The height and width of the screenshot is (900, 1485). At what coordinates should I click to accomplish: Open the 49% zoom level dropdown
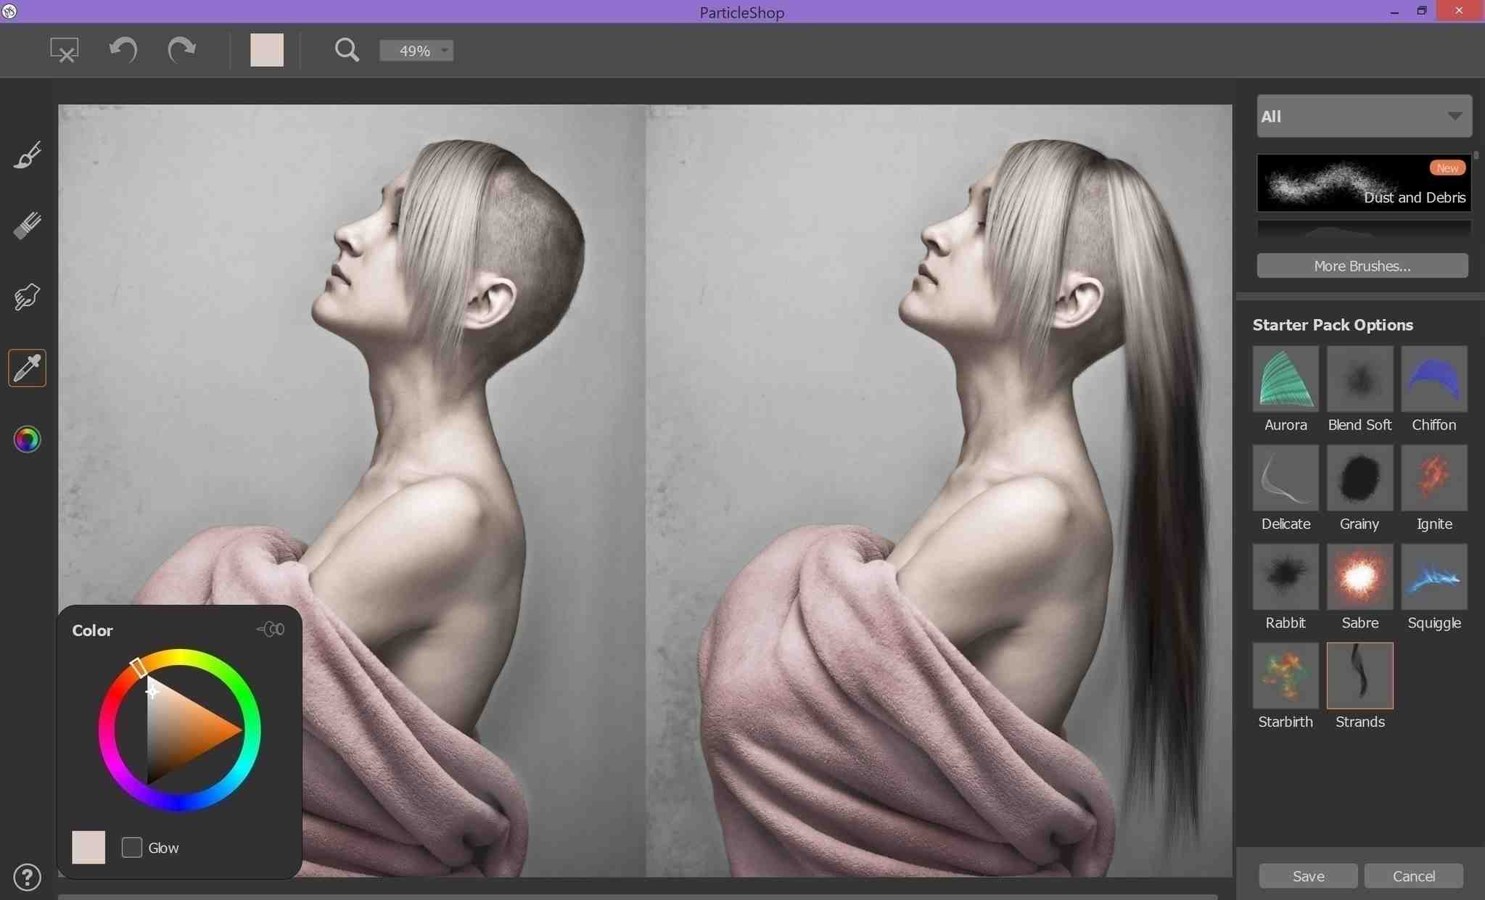pos(416,51)
